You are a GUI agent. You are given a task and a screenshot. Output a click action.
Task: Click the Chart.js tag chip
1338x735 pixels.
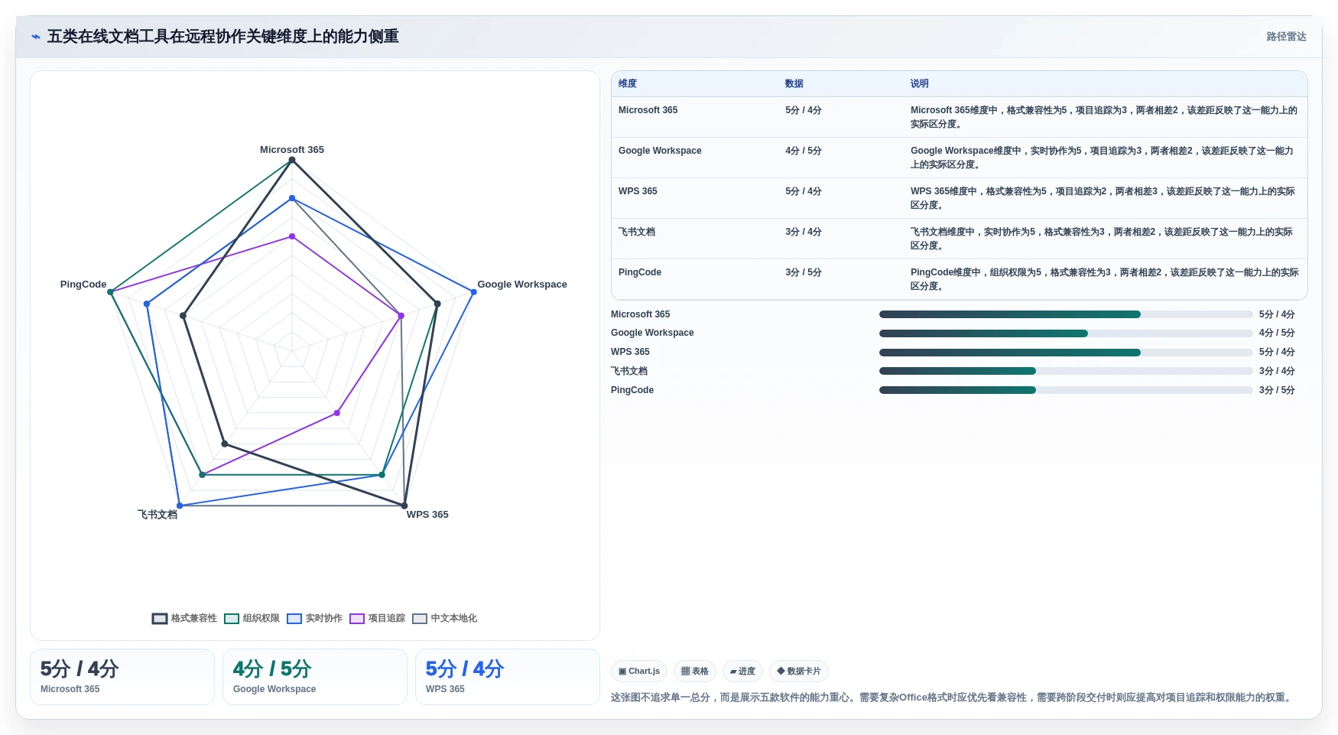click(x=639, y=671)
